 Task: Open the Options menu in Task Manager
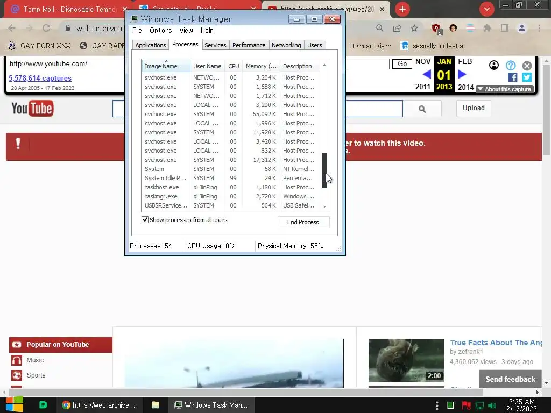pyautogui.click(x=160, y=31)
